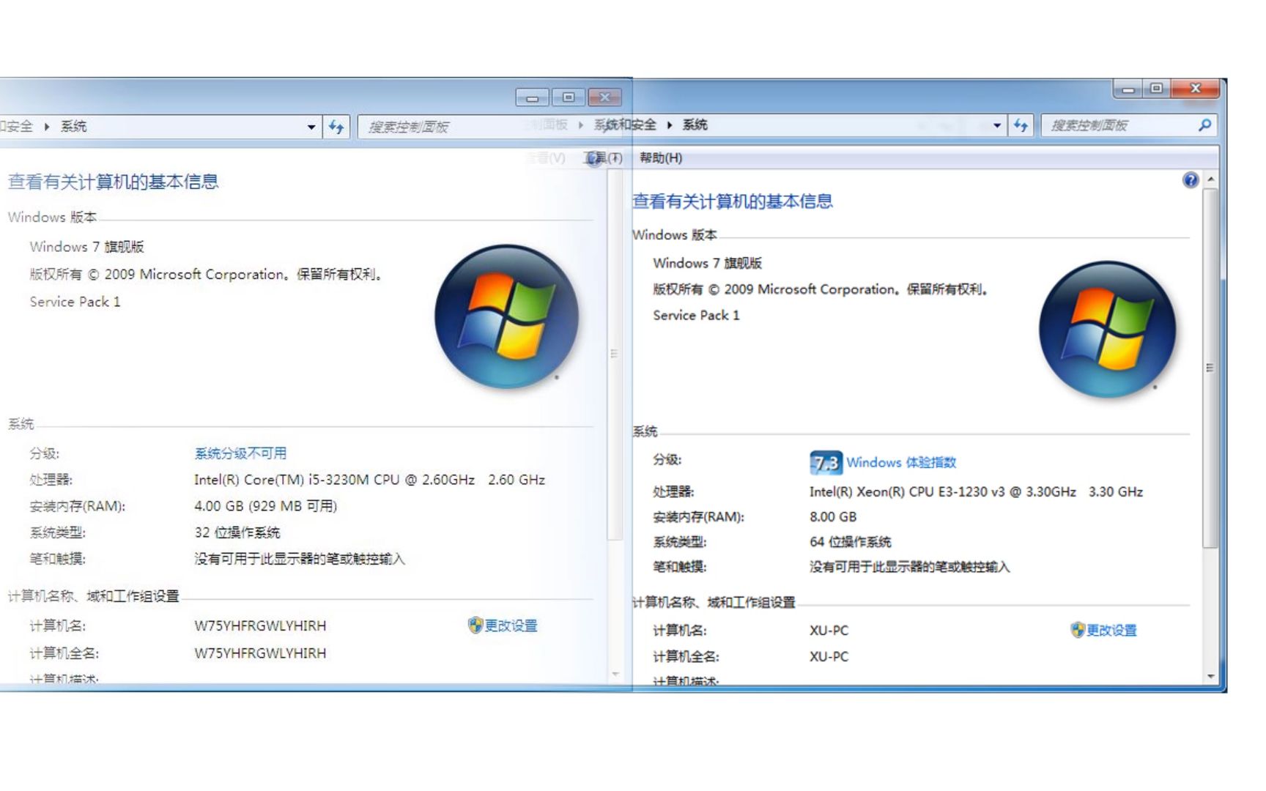
Task: Select 系统 breadcrumb in left window
Action: [73, 127]
